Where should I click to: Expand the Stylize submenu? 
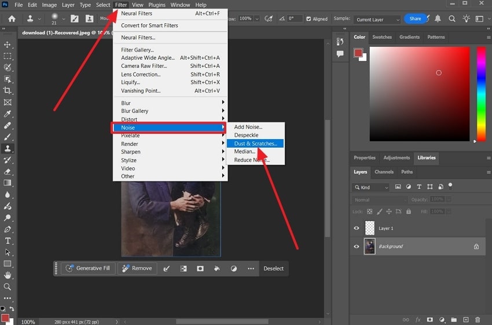(x=170, y=160)
